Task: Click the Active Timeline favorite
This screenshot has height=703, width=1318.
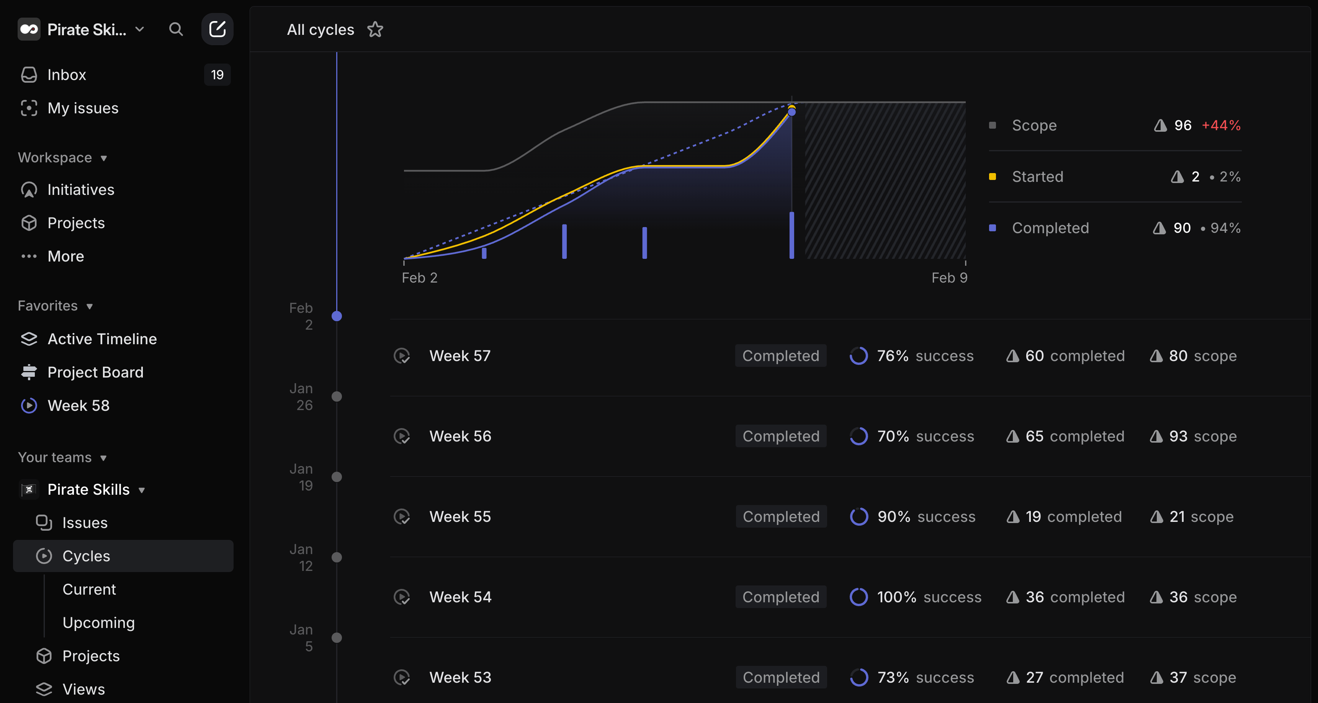Action: pyautogui.click(x=102, y=339)
